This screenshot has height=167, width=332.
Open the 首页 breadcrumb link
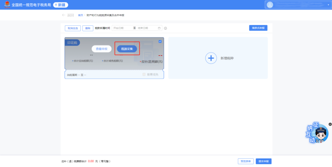tap(81, 15)
